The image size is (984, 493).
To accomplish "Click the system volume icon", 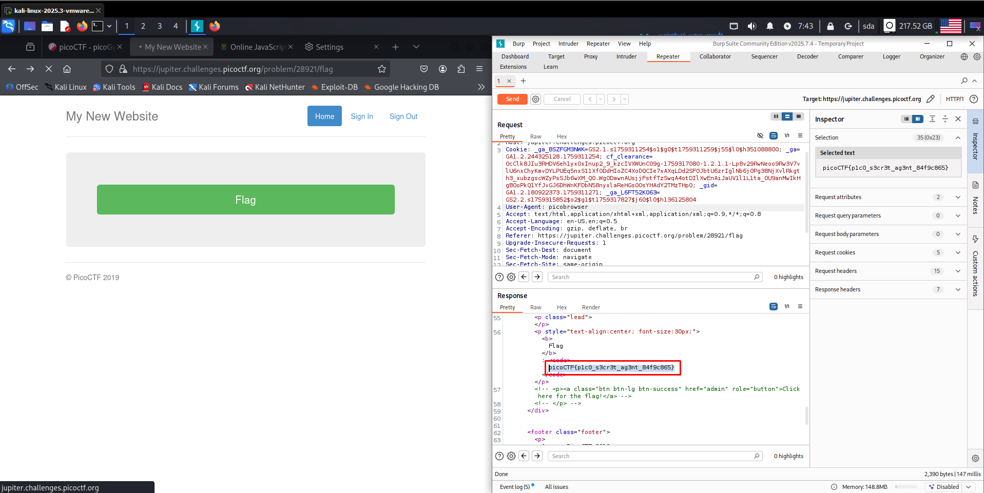I will (751, 26).
